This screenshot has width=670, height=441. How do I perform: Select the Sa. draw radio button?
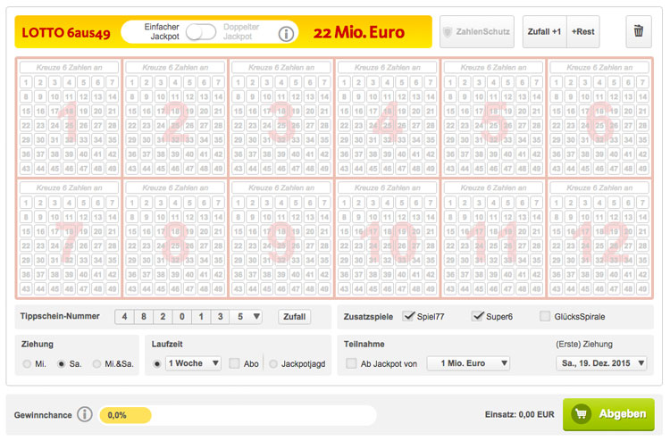tap(62, 363)
